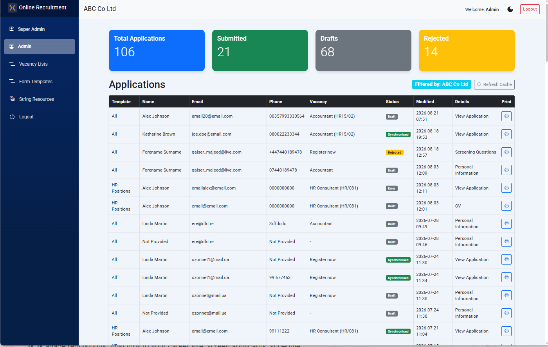This screenshot has width=548, height=347.
Task: Click the Logout button in header
Action: 530,9
